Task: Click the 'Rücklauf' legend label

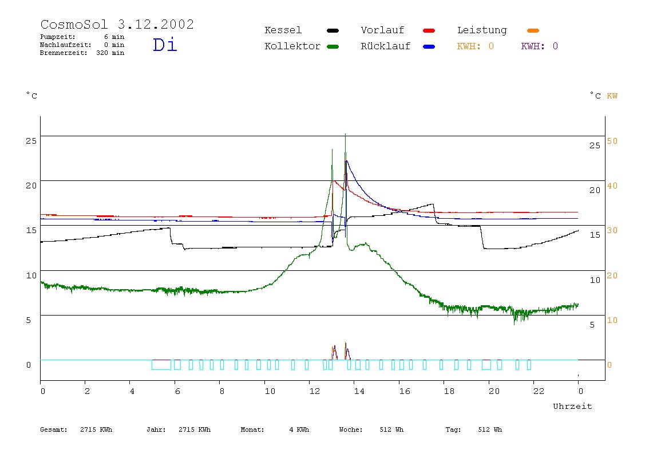Action: [386, 46]
